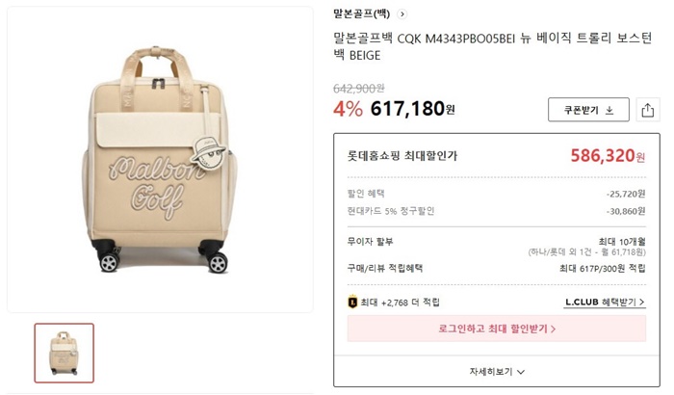This screenshot has height=395, width=674.
Task: Click the main trolley bag product image
Action: click(x=160, y=160)
